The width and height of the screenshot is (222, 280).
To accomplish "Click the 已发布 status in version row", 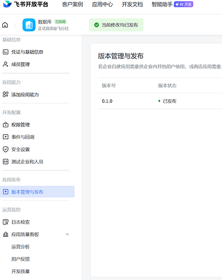I will [167, 101].
